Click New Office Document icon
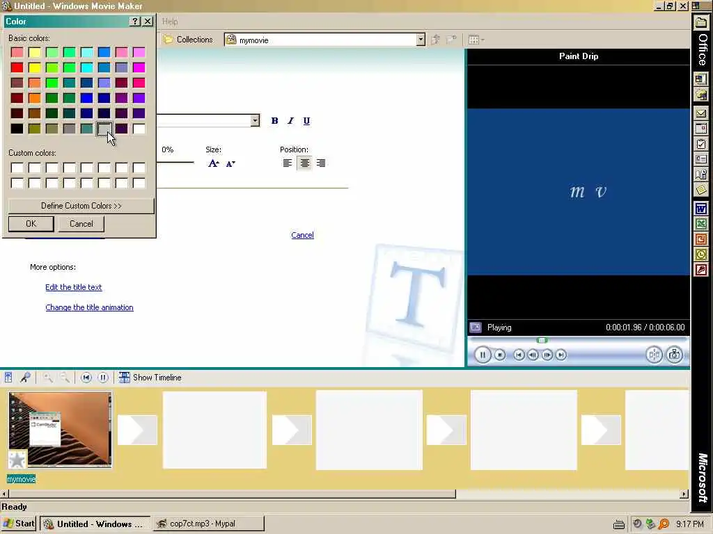The height and width of the screenshot is (534, 713). pyautogui.click(x=701, y=79)
